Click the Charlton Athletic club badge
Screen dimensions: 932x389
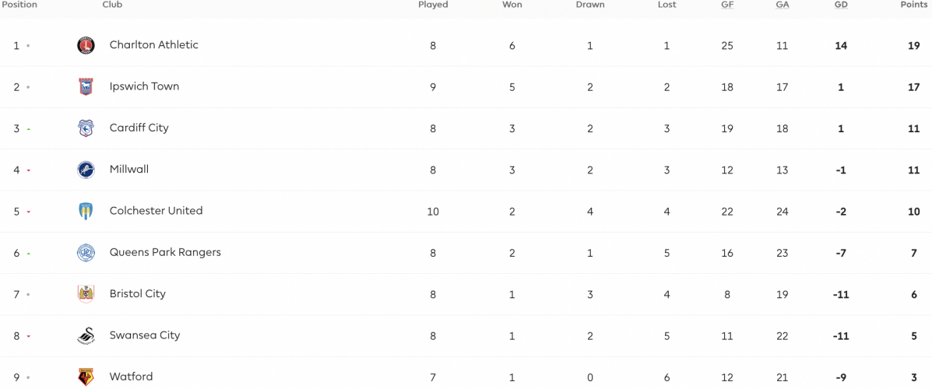86,45
